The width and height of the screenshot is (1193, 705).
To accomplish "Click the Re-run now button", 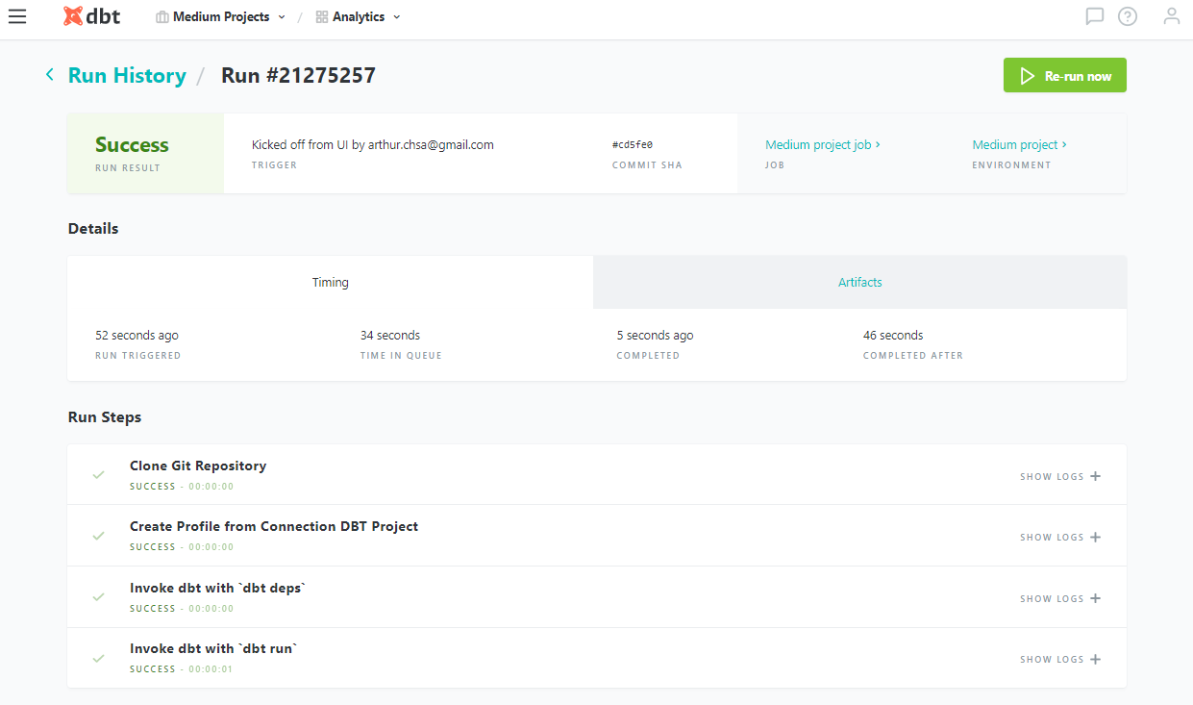I will [x=1065, y=76].
